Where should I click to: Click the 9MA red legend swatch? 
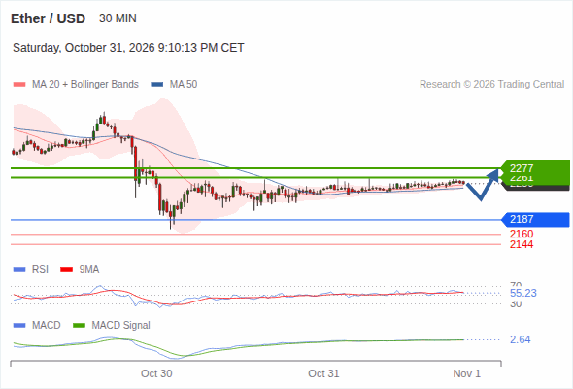point(66,270)
